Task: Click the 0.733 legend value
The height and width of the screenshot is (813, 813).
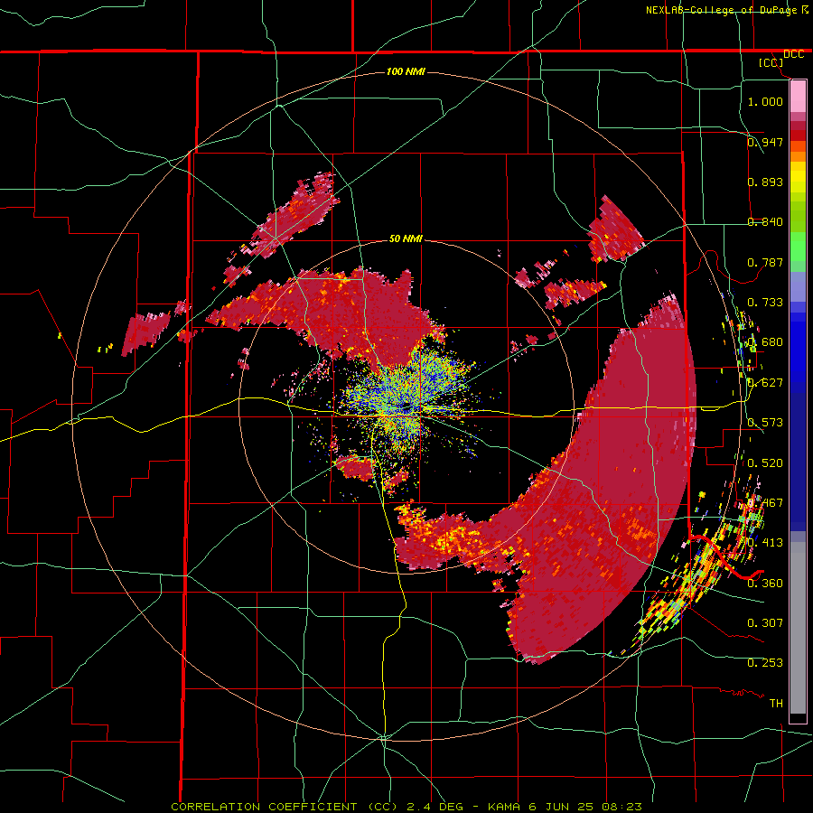Action: tap(765, 302)
